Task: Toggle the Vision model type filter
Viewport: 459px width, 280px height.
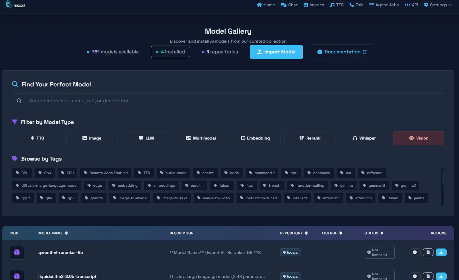Action: tap(418, 138)
